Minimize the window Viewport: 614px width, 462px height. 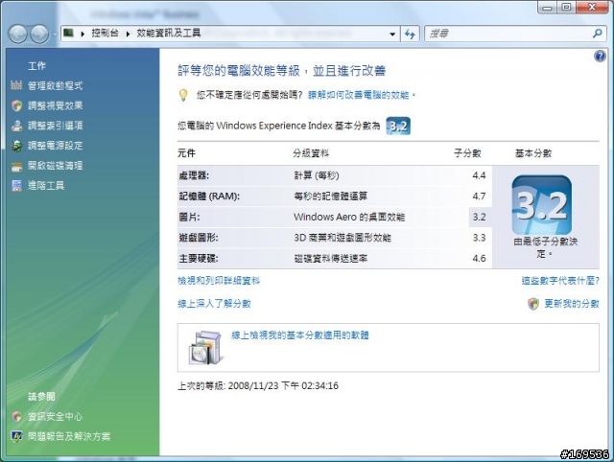548,7
